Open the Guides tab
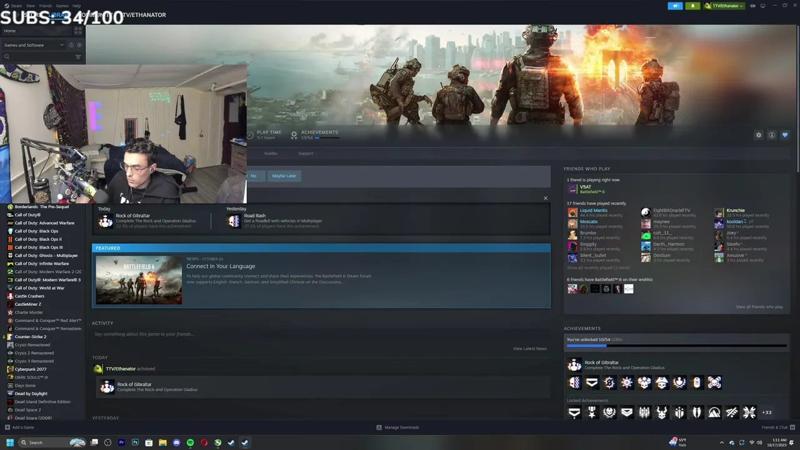The width and height of the screenshot is (800, 450). coord(271,153)
